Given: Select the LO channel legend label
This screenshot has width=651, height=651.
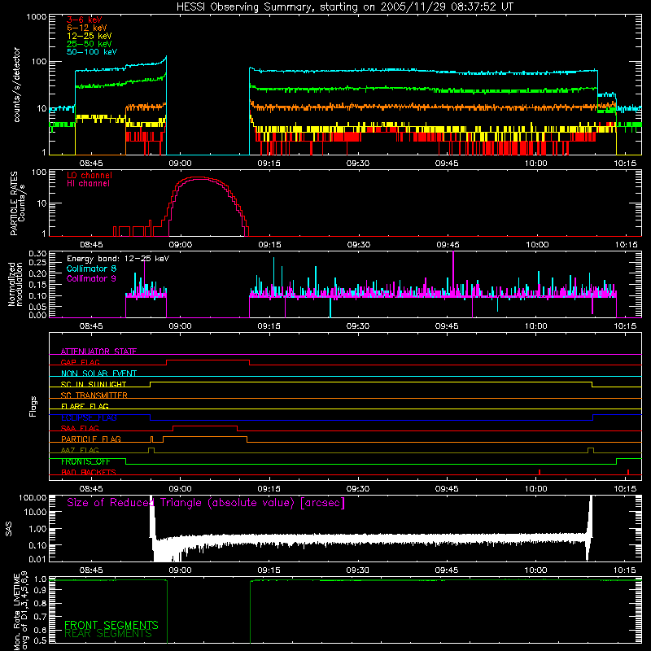Looking at the screenshot, I should (x=90, y=175).
